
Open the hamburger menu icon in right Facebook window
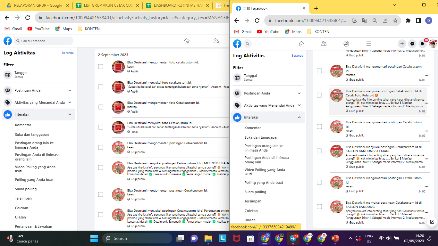point(369,44)
